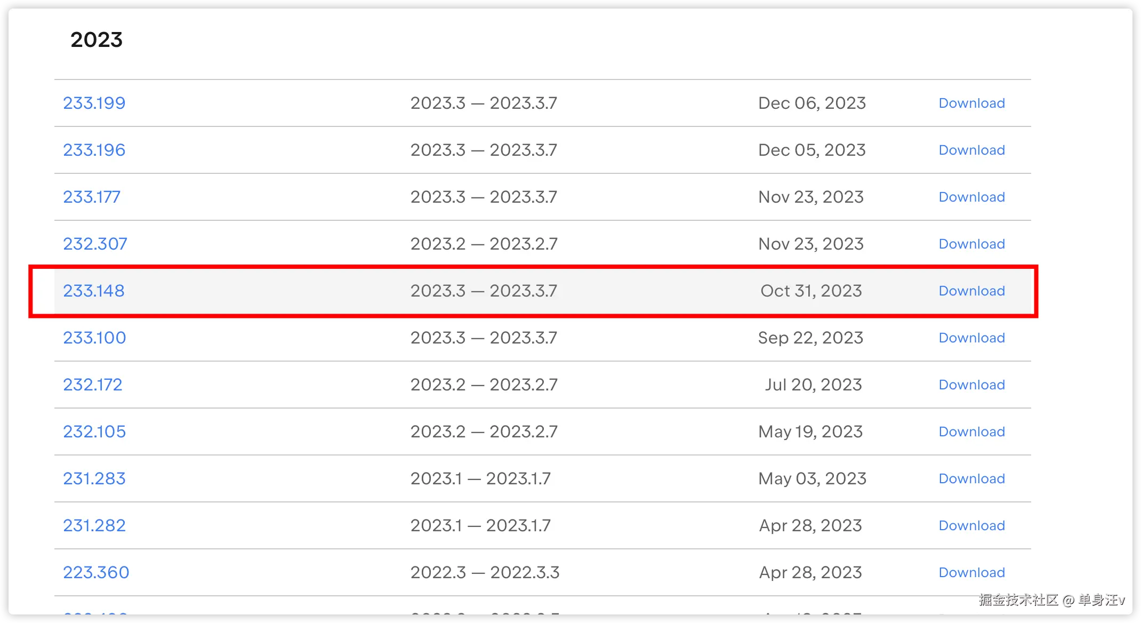This screenshot has width=1141, height=623.
Task: Open version 233.100 link
Action: pos(94,338)
